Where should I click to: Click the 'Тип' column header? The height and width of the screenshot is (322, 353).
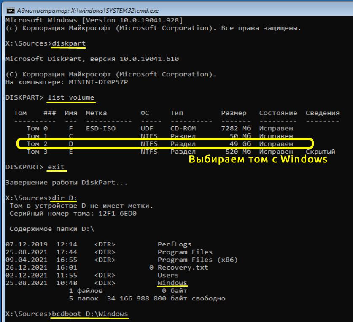click(x=177, y=113)
